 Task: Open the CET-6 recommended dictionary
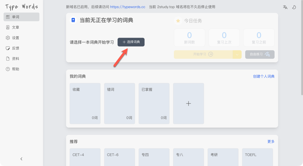click(120, 157)
